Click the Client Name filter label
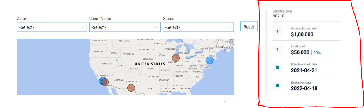364x108 pixels. point(100,18)
